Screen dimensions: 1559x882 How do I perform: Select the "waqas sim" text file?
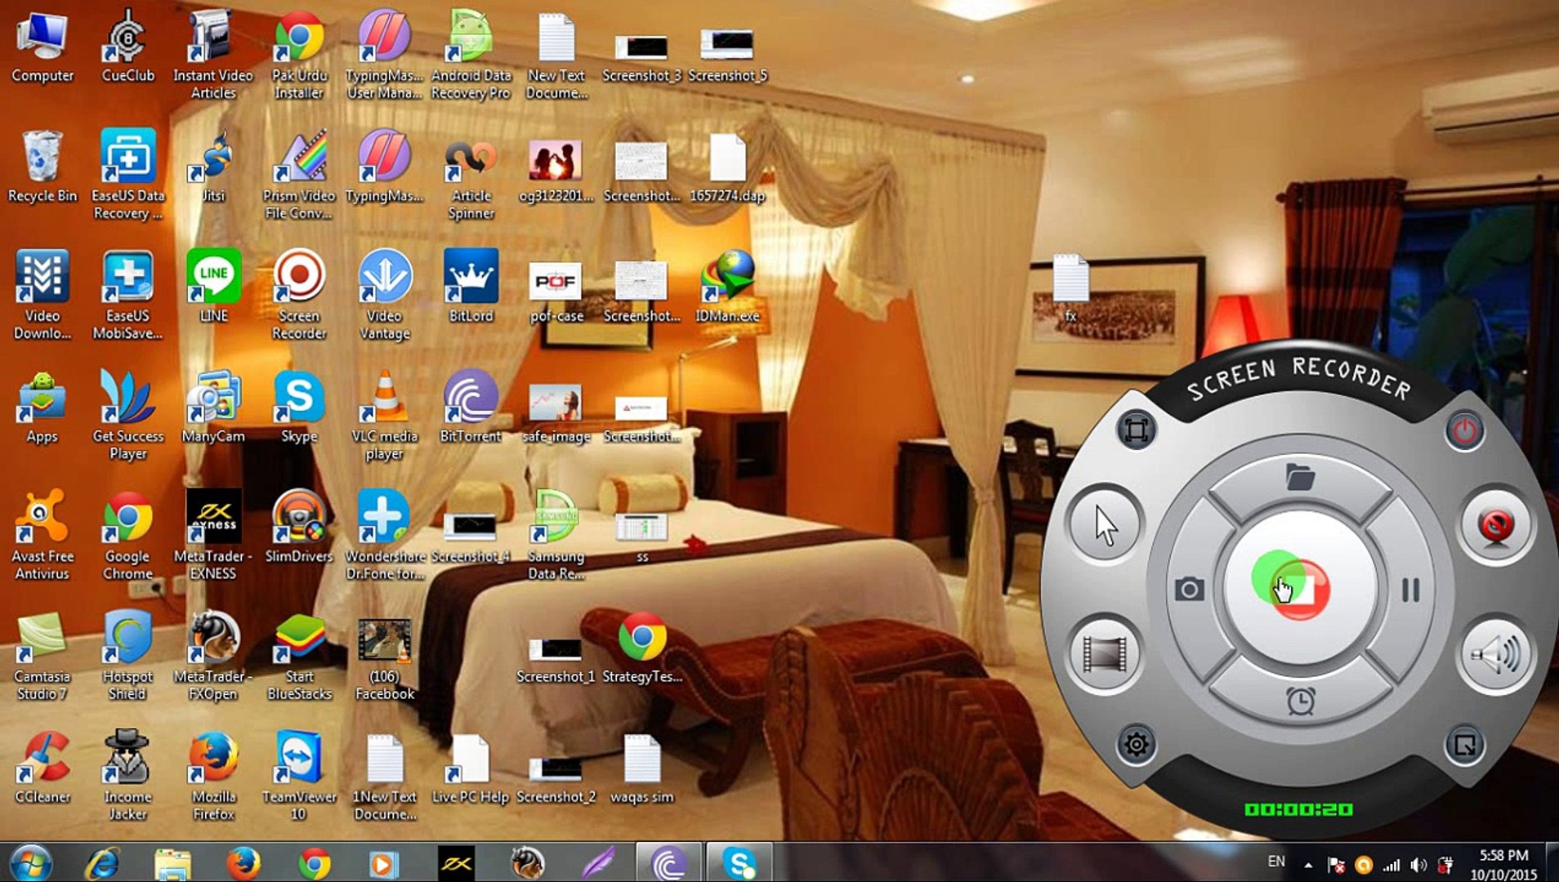(642, 768)
